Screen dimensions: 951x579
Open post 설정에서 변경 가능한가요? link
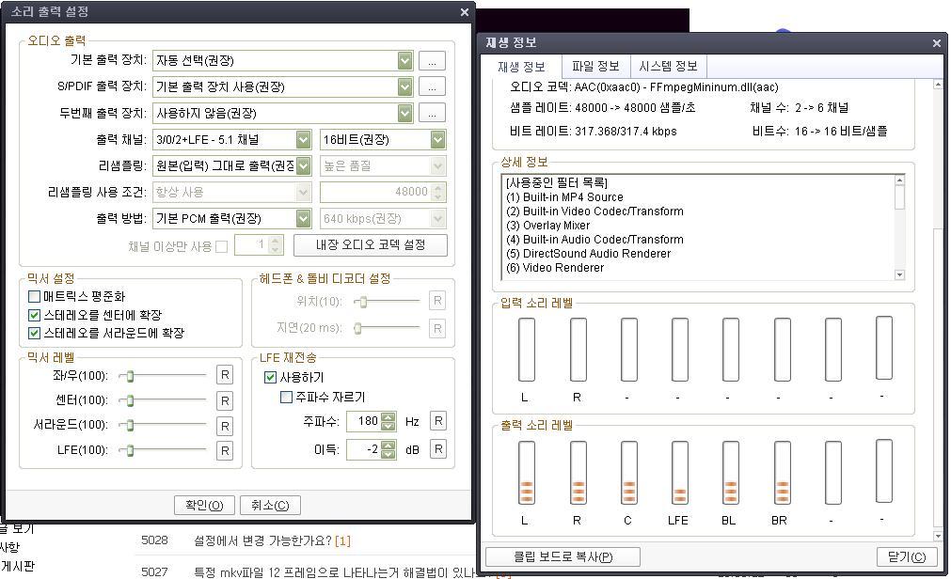click(x=263, y=540)
